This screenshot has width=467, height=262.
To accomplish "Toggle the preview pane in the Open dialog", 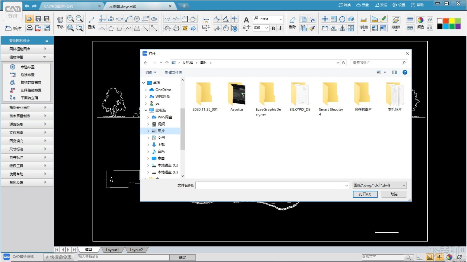I will click(395, 72).
